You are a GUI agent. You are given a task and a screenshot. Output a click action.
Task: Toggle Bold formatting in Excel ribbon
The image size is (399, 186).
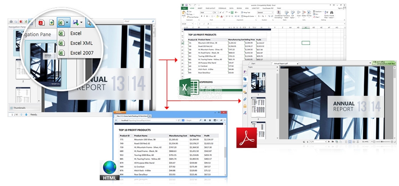[x=202, y=16]
